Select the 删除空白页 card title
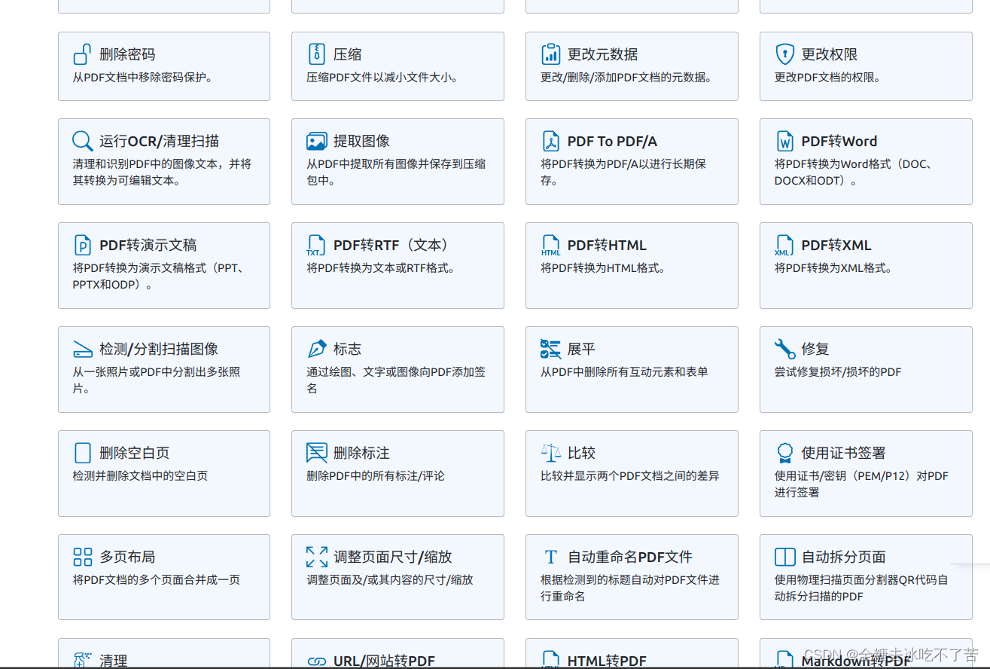Screen dimensions: 990x669 pos(135,453)
